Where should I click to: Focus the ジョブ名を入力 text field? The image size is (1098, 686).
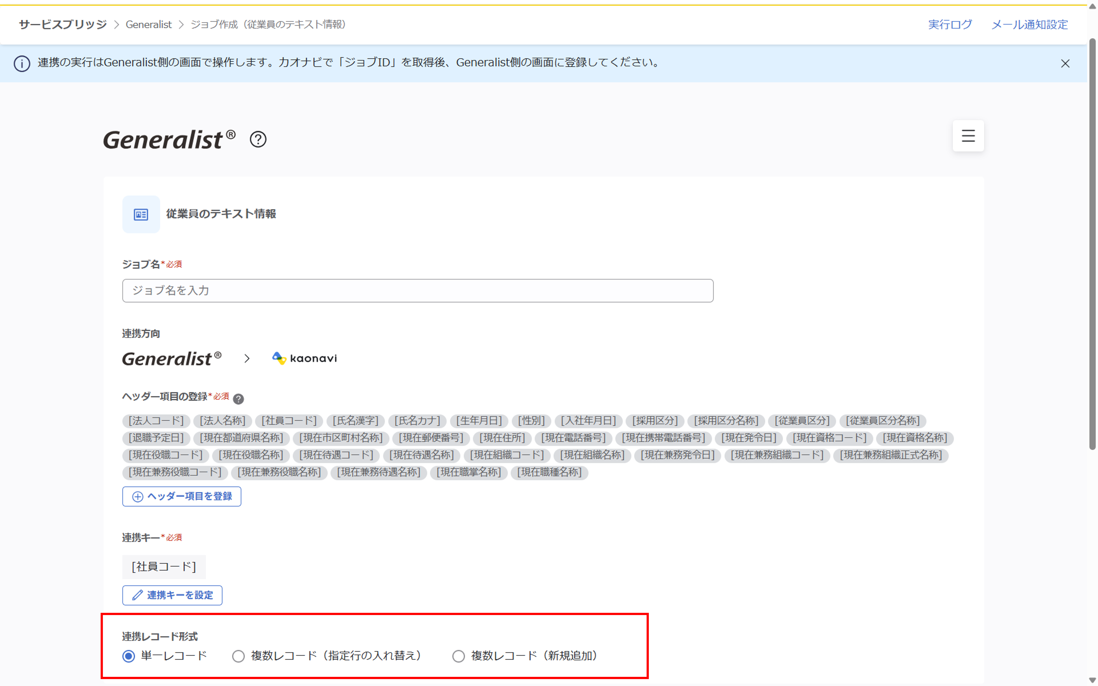coord(417,290)
